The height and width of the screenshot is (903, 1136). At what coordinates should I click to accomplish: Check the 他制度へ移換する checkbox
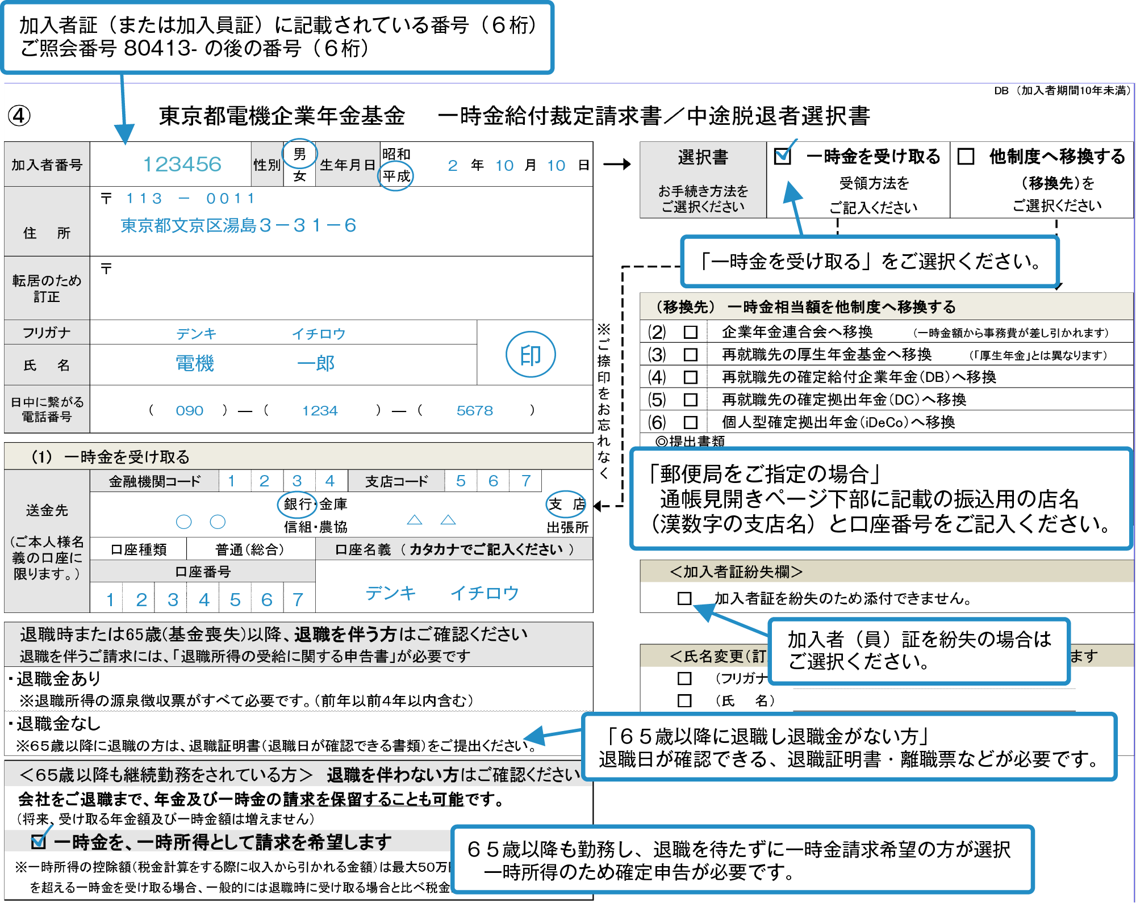(x=966, y=156)
